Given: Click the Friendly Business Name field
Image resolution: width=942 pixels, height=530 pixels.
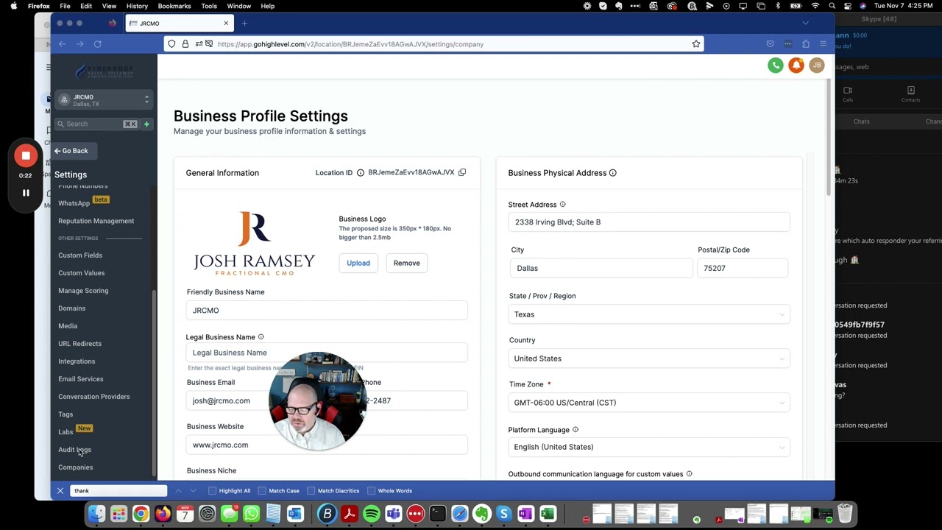Looking at the screenshot, I should pos(327,311).
